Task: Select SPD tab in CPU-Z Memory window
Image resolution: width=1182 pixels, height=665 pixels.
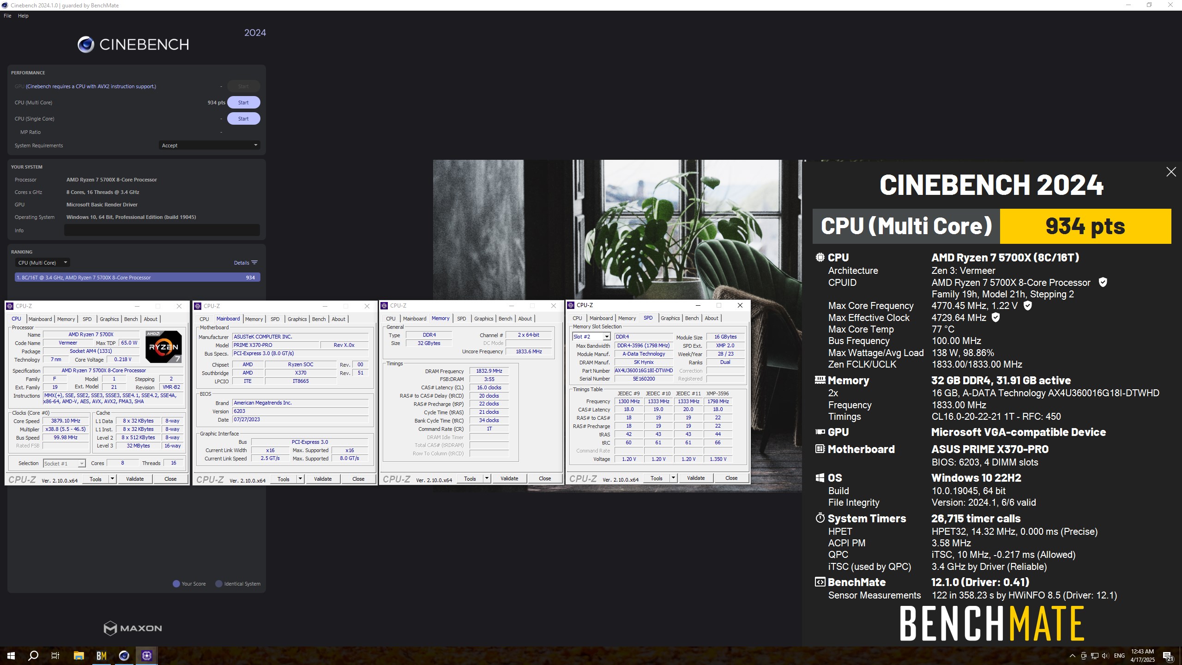Action: 462,319
